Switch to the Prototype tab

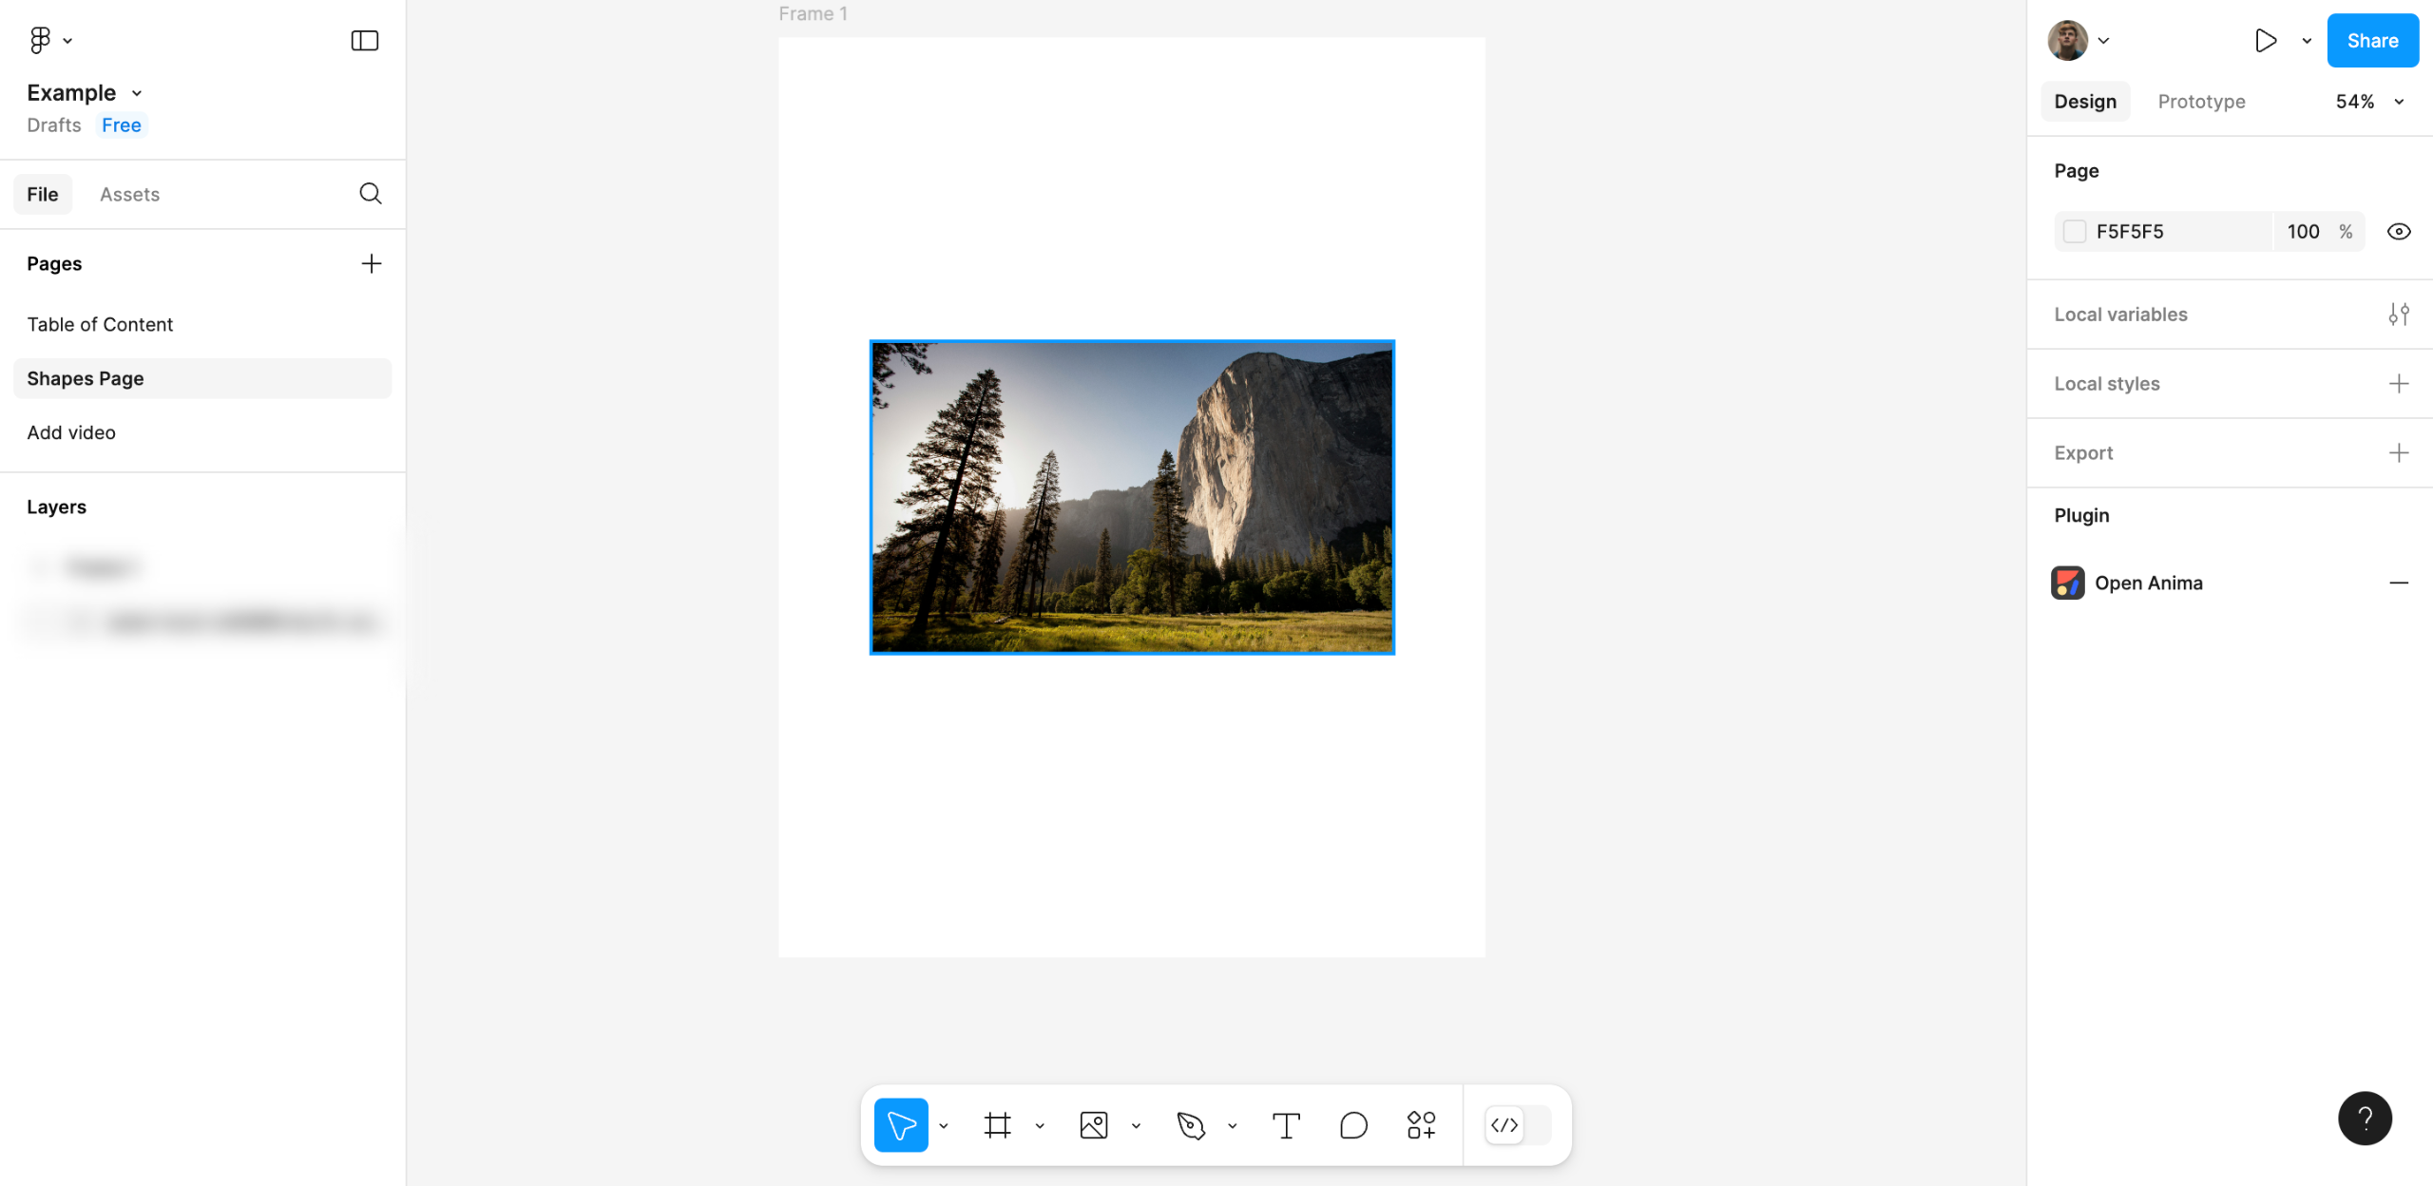click(x=2201, y=102)
